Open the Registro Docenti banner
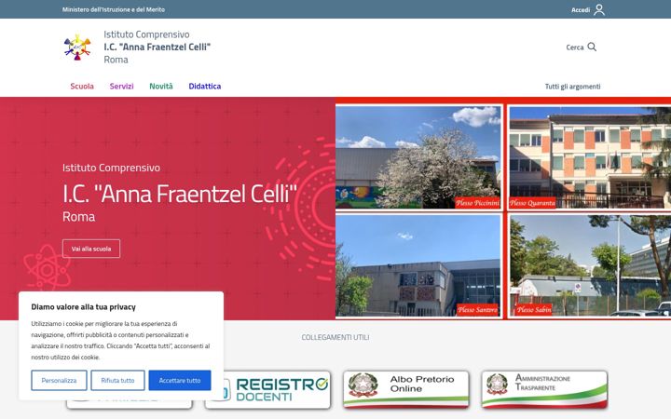This screenshot has width=671, height=419. 267,389
